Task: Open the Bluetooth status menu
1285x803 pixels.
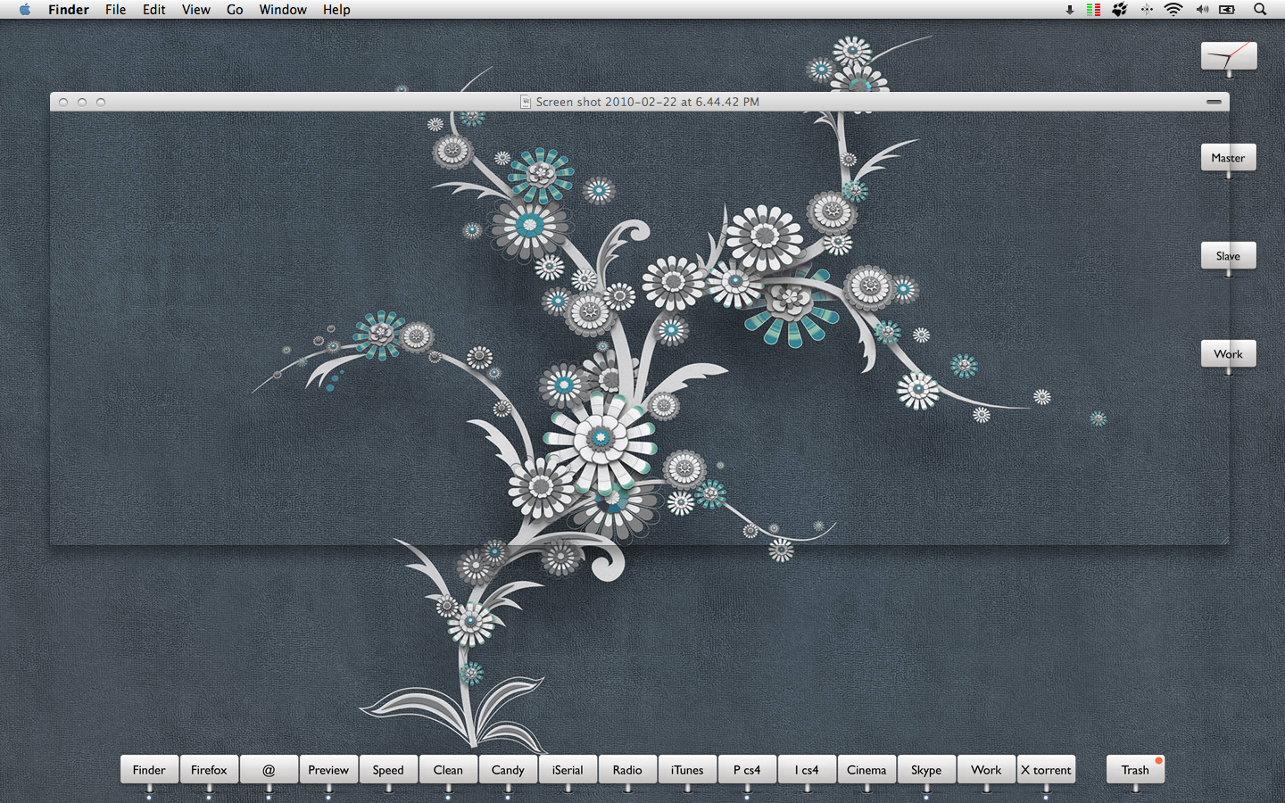Action: coord(1147,10)
